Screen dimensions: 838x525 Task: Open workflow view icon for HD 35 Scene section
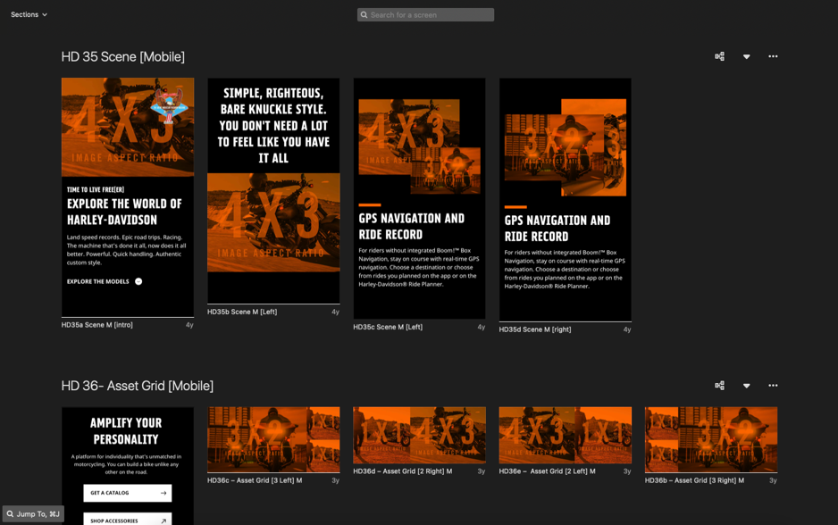pos(719,56)
